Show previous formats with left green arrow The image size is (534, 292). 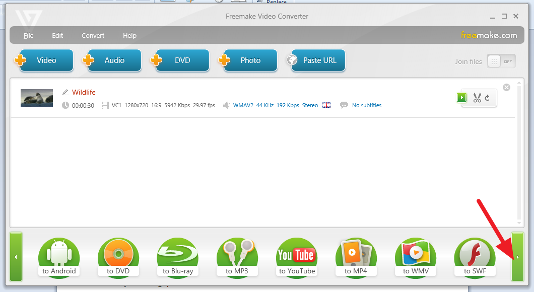16,257
